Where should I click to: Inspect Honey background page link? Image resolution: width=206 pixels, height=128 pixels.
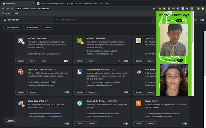point(164,116)
